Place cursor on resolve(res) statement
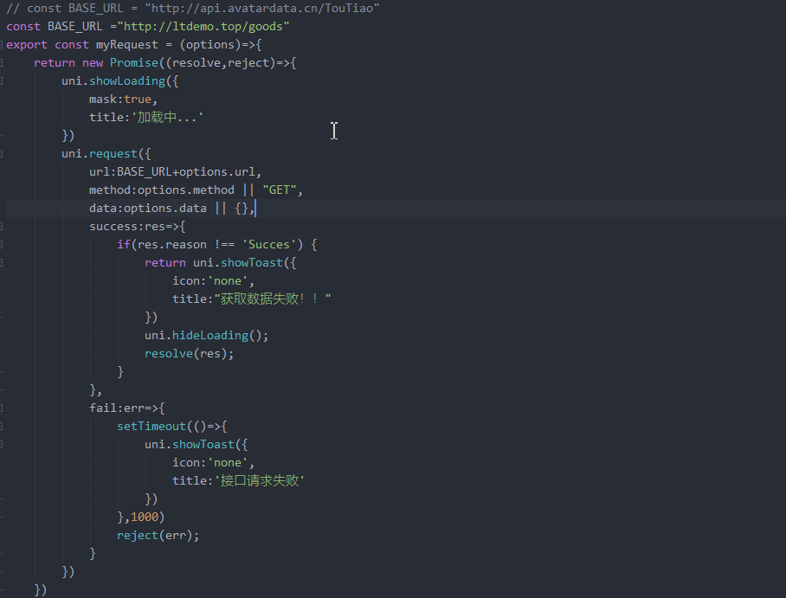The width and height of the screenshot is (786, 598). pyautogui.click(x=189, y=353)
